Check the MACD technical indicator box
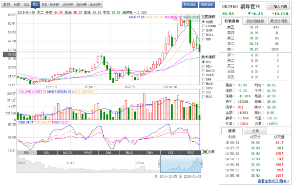The image size is (293, 186). 204,71
